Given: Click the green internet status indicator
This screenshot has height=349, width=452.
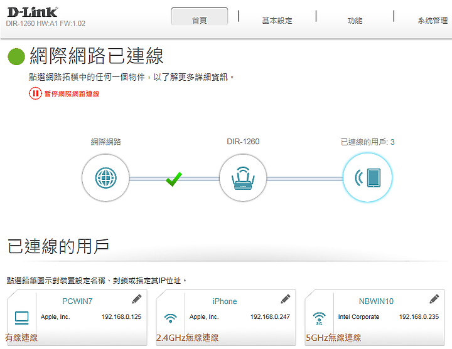Looking at the screenshot, I should 16,56.
